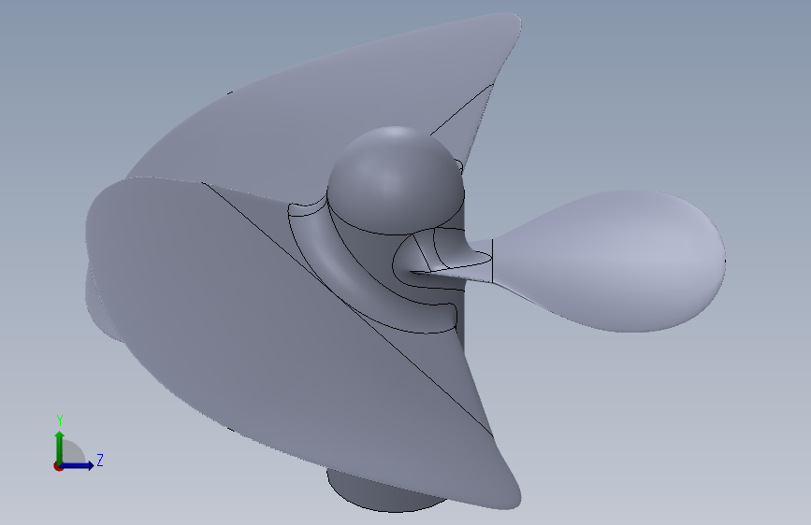
Task: Select the propeller's domed hub cap
Action: [396, 178]
